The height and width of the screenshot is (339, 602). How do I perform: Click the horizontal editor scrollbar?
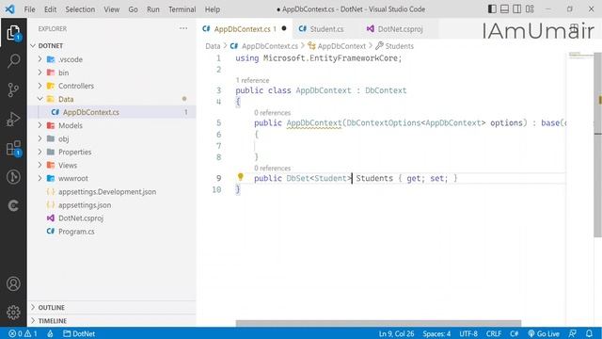click(x=378, y=323)
